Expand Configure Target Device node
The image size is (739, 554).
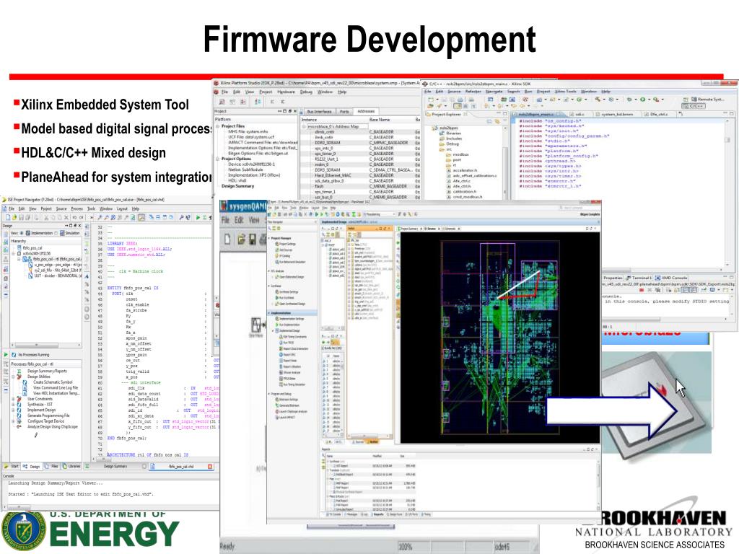coord(13,421)
